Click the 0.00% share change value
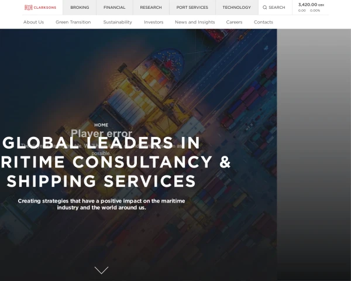The height and width of the screenshot is (281, 351). coord(315,11)
